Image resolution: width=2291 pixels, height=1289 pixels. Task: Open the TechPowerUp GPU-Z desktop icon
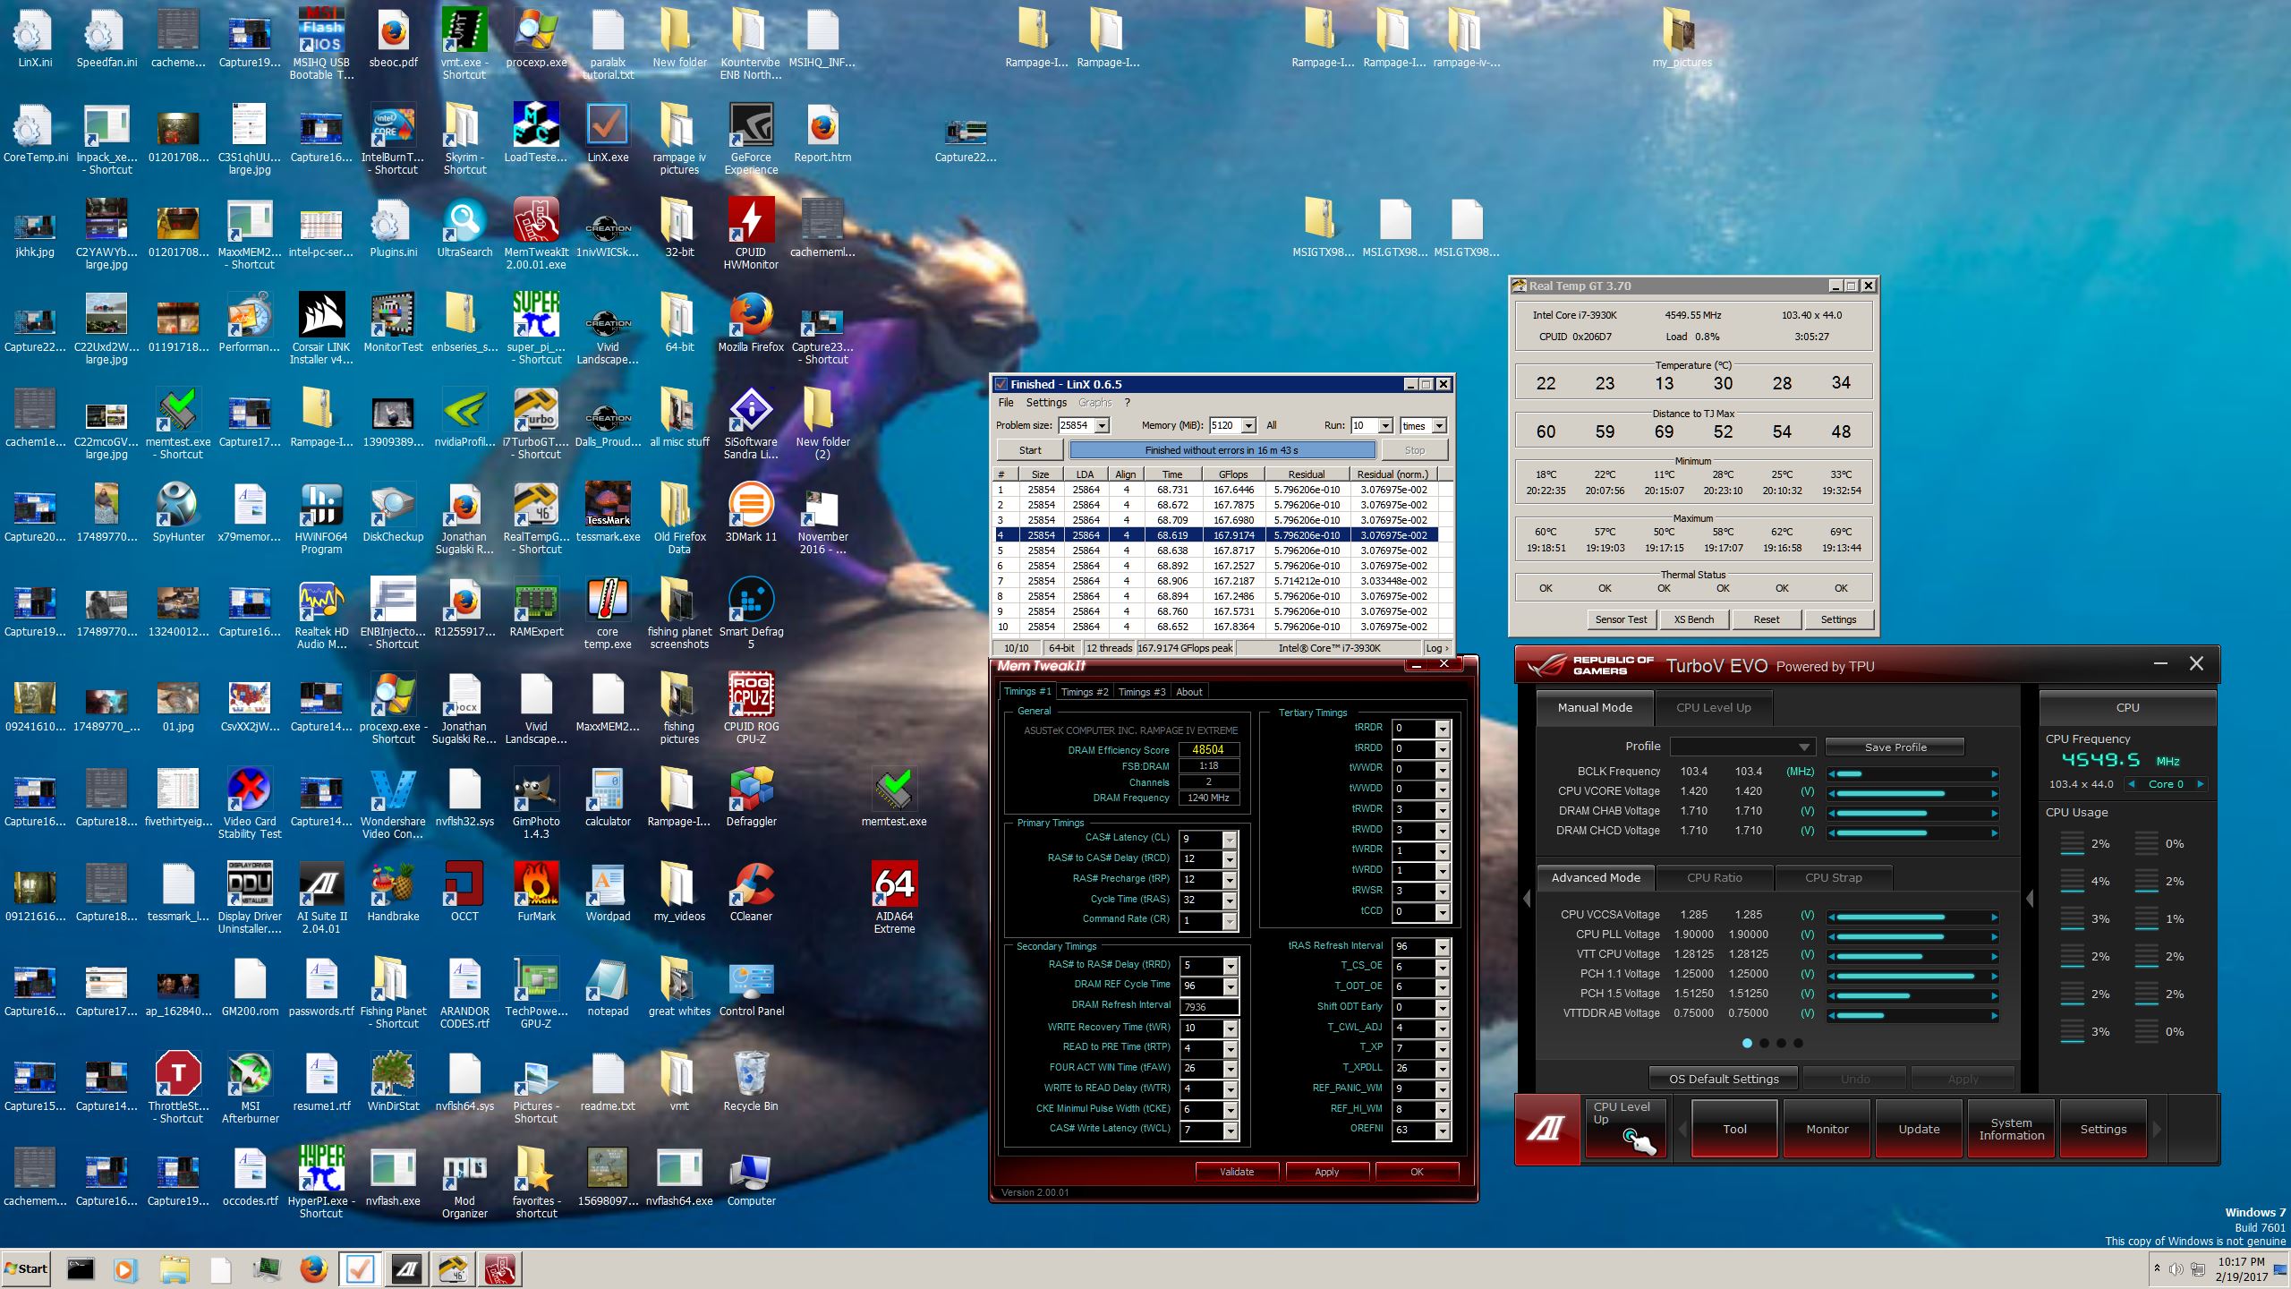click(536, 991)
